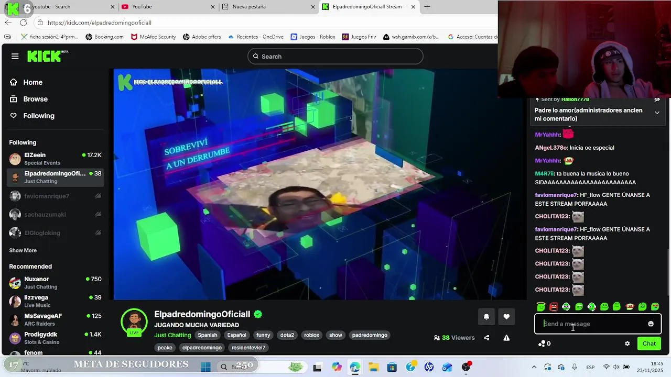The image size is (671, 377).
Task: Open Nuxanor recommended channel
Action: [x=56, y=283]
